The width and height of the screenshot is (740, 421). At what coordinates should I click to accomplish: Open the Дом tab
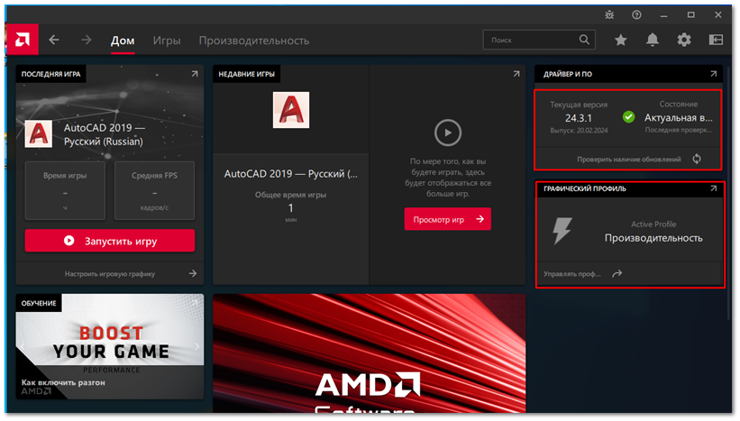click(x=123, y=41)
